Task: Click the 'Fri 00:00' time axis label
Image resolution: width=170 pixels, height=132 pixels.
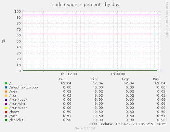Action: point(118,74)
